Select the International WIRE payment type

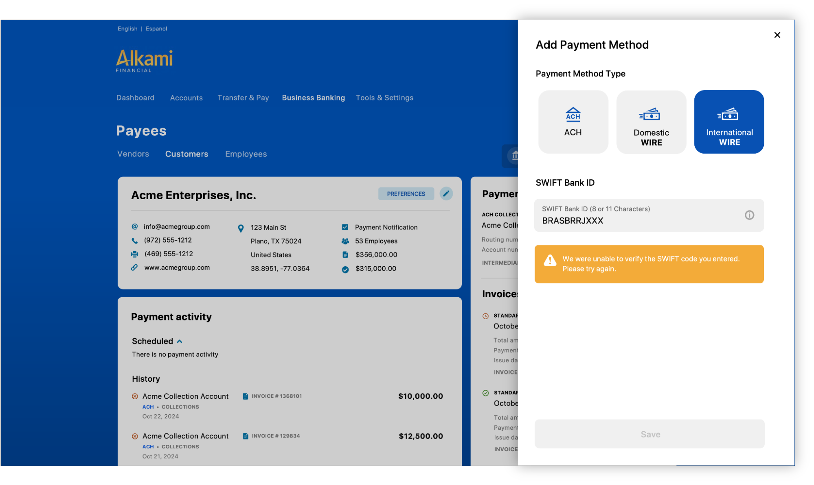[x=729, y=122]
